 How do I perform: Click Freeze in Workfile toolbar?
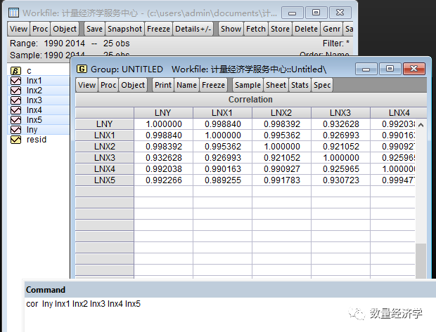tap(158, 29)
